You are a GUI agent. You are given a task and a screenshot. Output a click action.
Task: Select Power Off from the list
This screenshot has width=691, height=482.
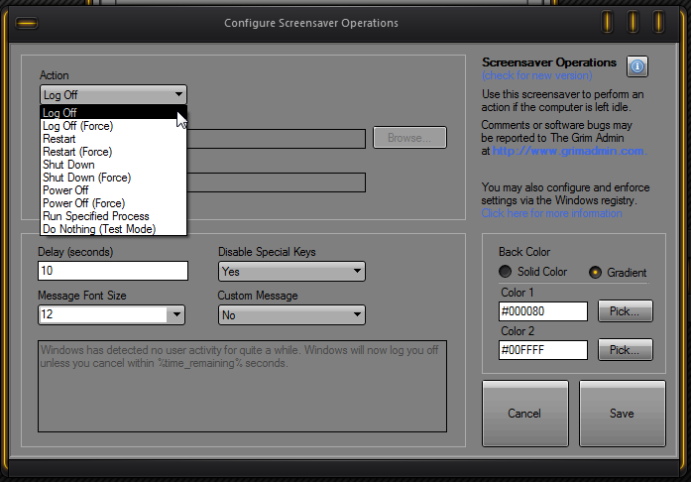click(113, 190)
